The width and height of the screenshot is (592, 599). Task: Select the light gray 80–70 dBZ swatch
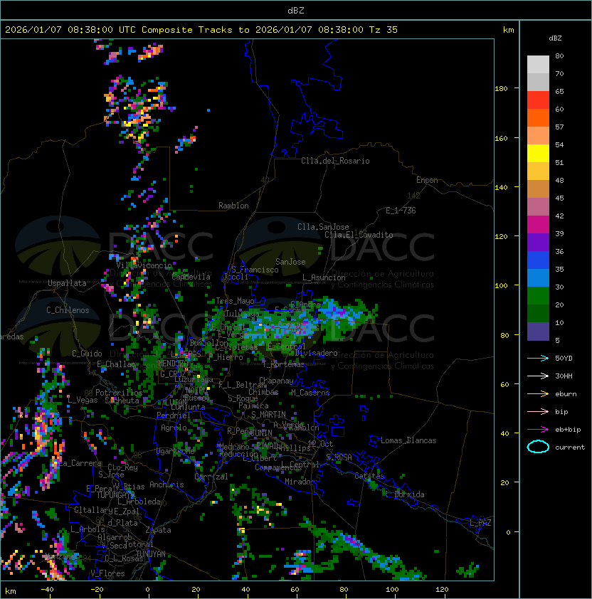pos(538,65)
